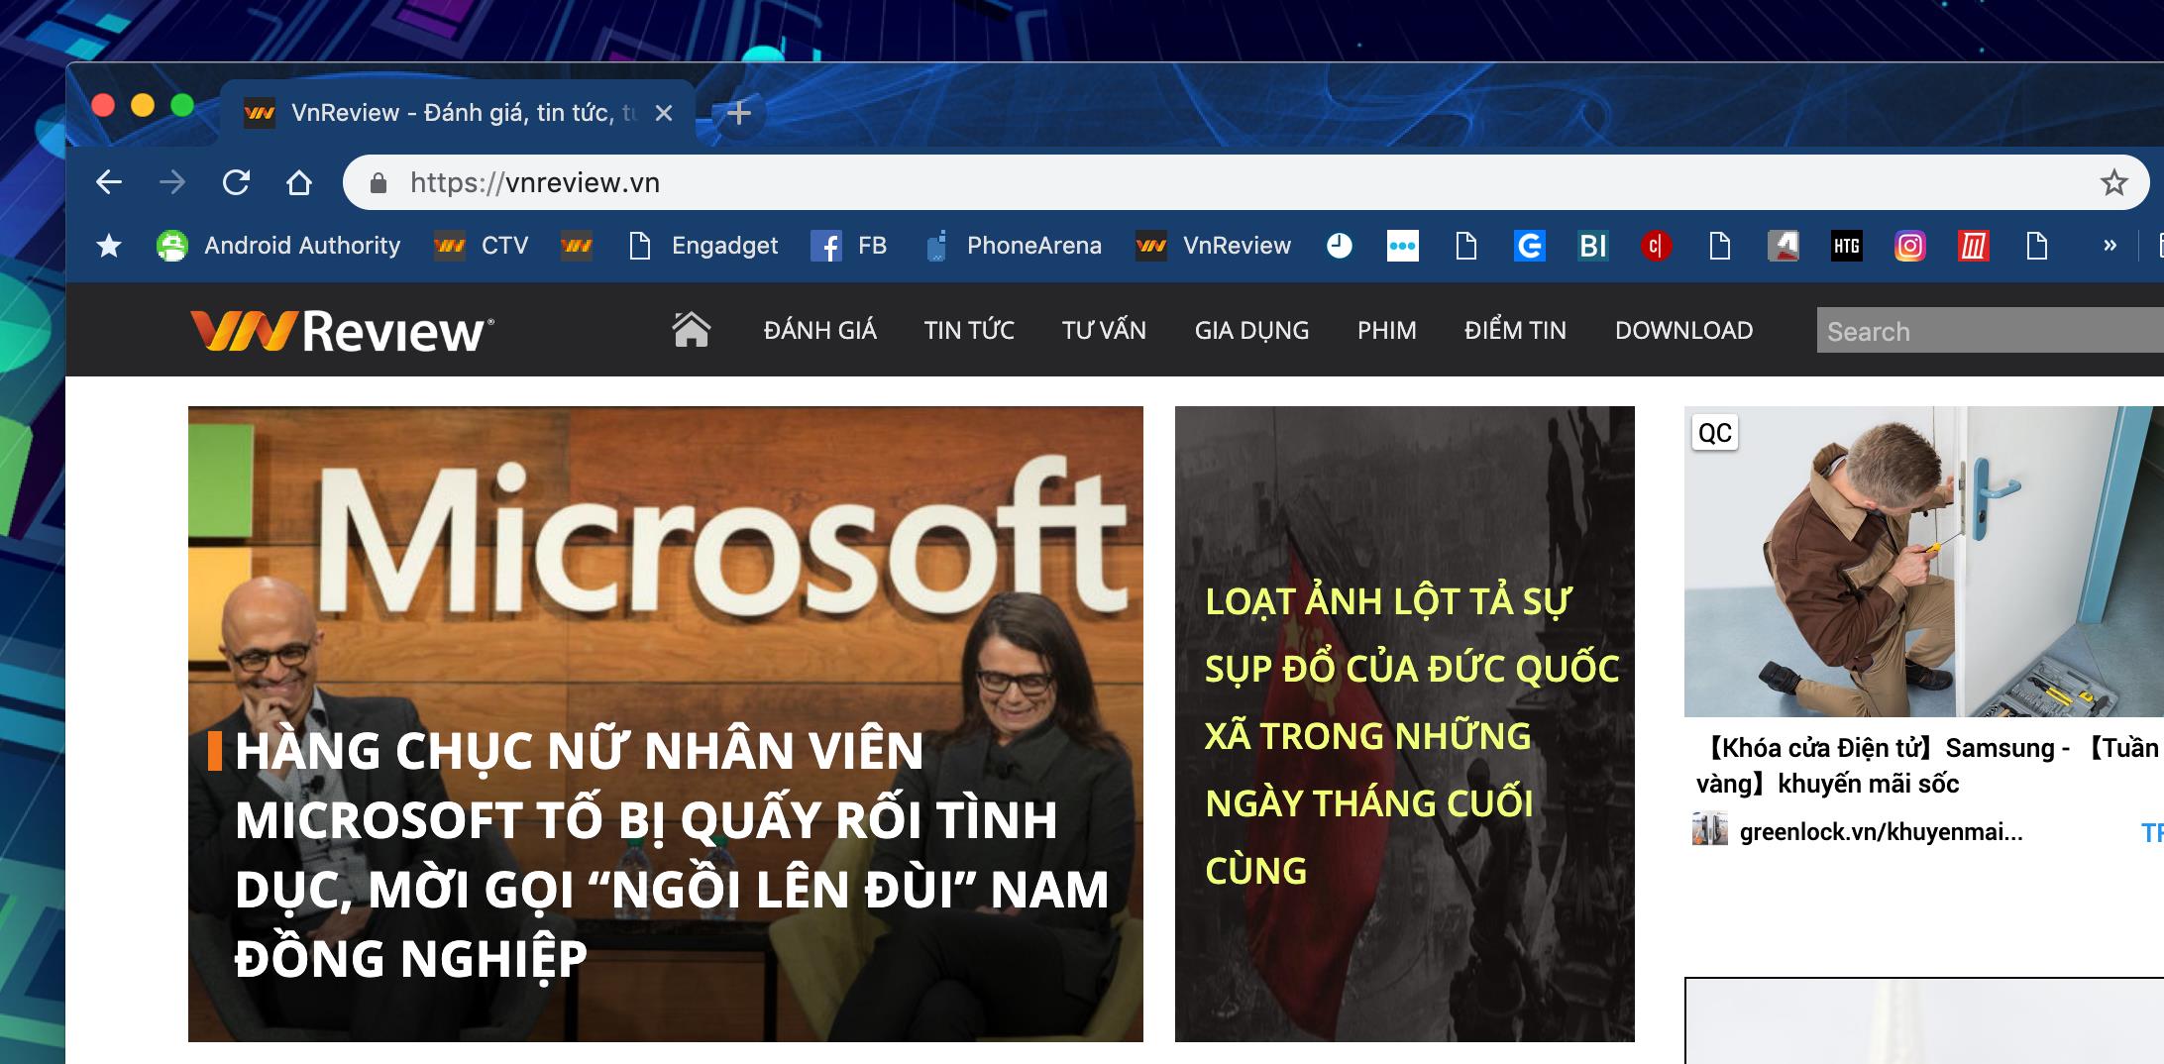
Task: Open the Facebook FB bookmark
Action: click(x=849, y=246)
